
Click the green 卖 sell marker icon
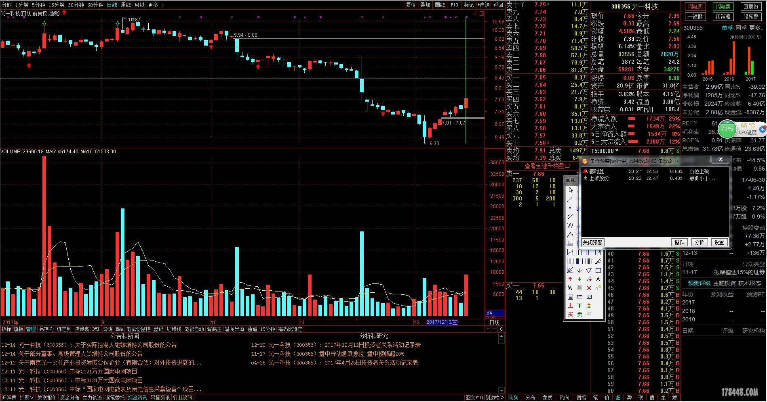coord(579,314)
